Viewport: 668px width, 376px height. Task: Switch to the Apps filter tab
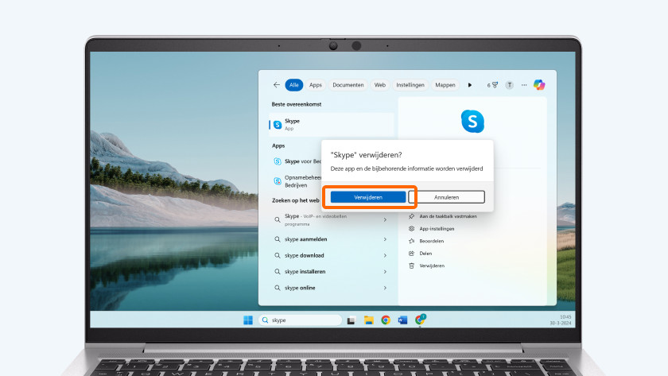click(x=316, y=84)
